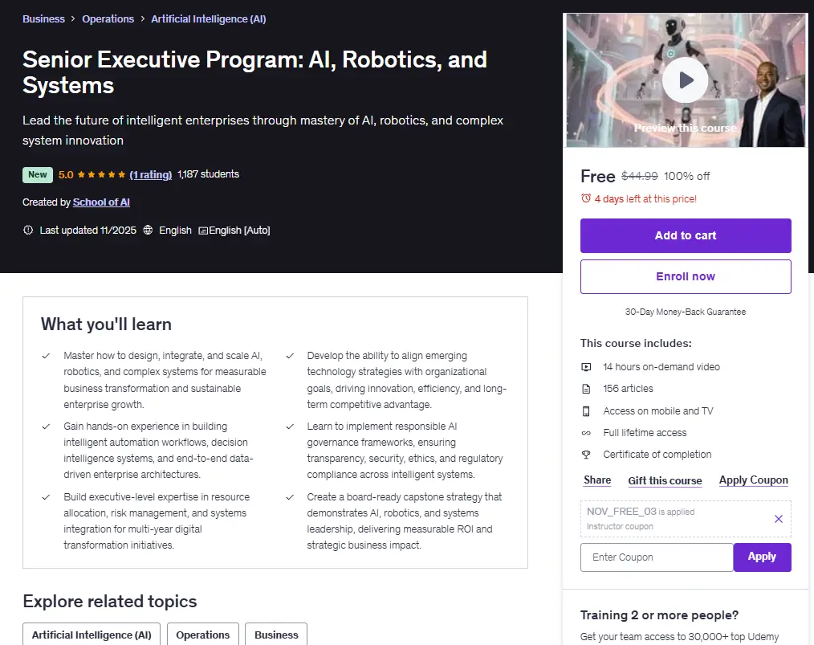Click the alarm clock icon beside days left

coord(585,198)
